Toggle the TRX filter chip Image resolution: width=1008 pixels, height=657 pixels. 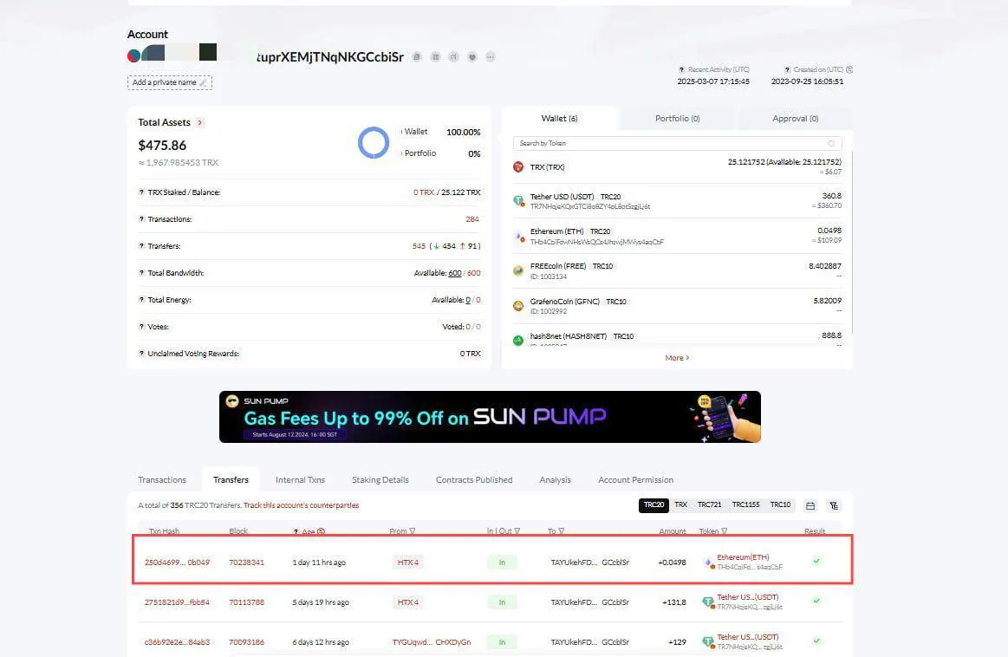tap(680, 504)
